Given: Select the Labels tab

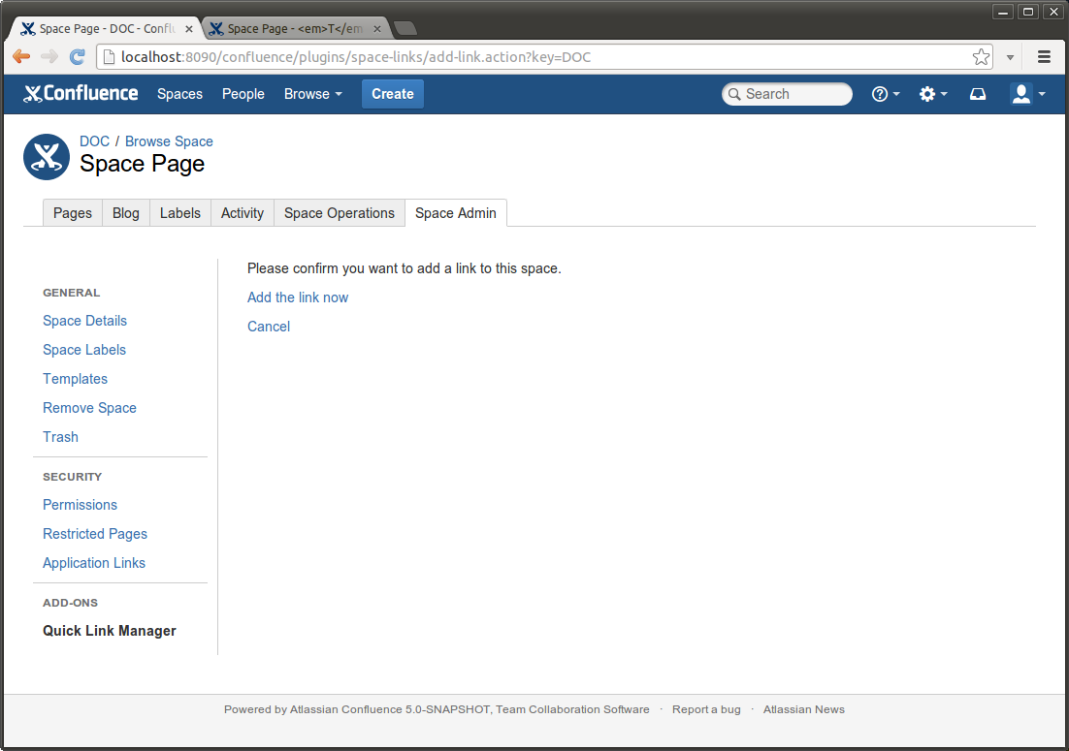Looking at the screenshot, I should [x=179, y=213].
